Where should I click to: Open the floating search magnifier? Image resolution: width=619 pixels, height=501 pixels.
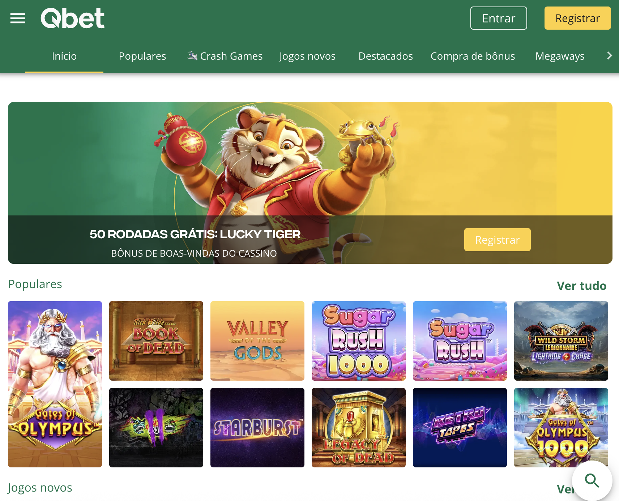[x=592, y=481]
